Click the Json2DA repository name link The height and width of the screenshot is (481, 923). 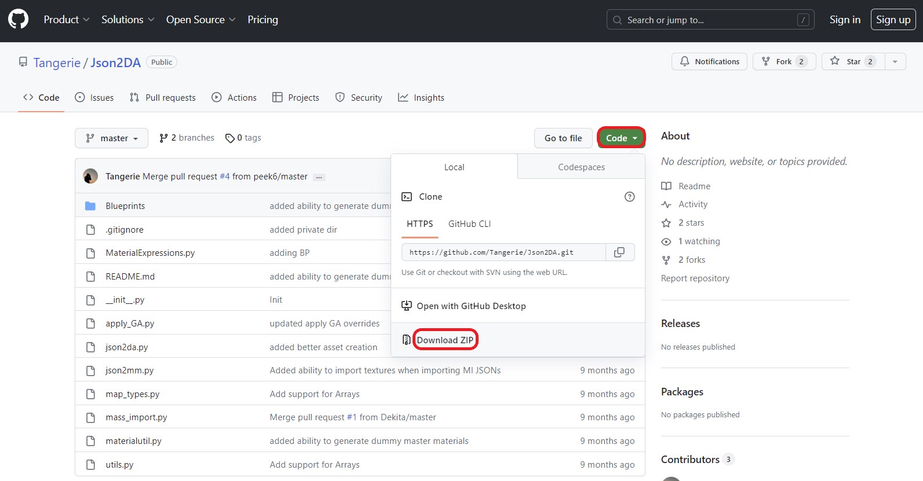115,63
